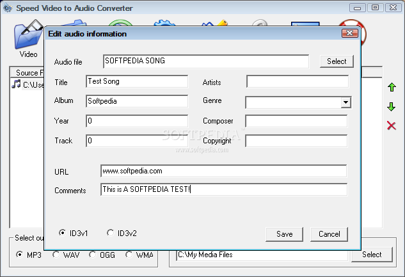The width and height of the screenshot is (405, 277).
Task: Click the Source F column header
Action: 28,73
